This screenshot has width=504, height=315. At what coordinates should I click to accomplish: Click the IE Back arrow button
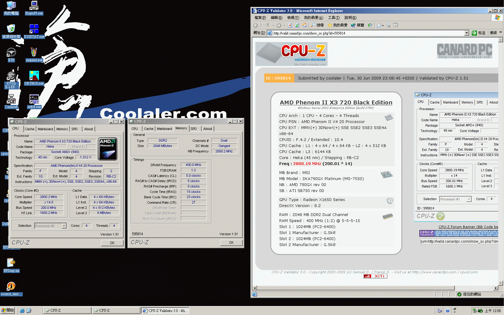tap(262, 25)
